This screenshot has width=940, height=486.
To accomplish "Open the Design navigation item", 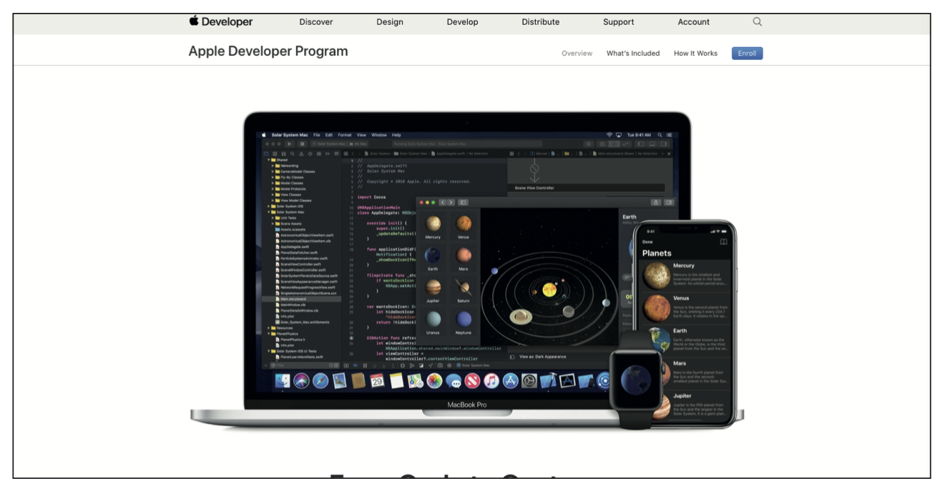I will tap(390, 22).
